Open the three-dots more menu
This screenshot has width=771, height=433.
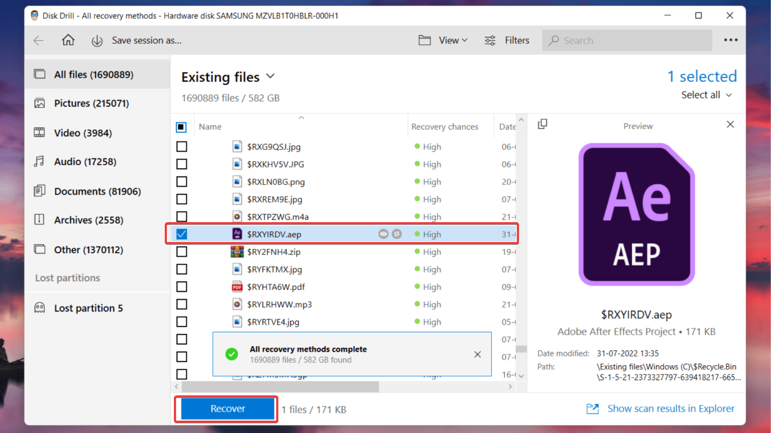731,40
